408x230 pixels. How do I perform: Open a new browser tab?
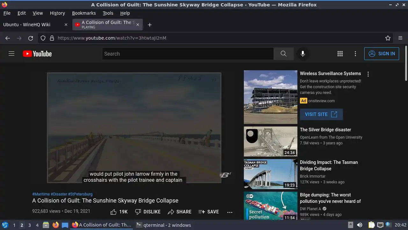[x=149, y=25]
